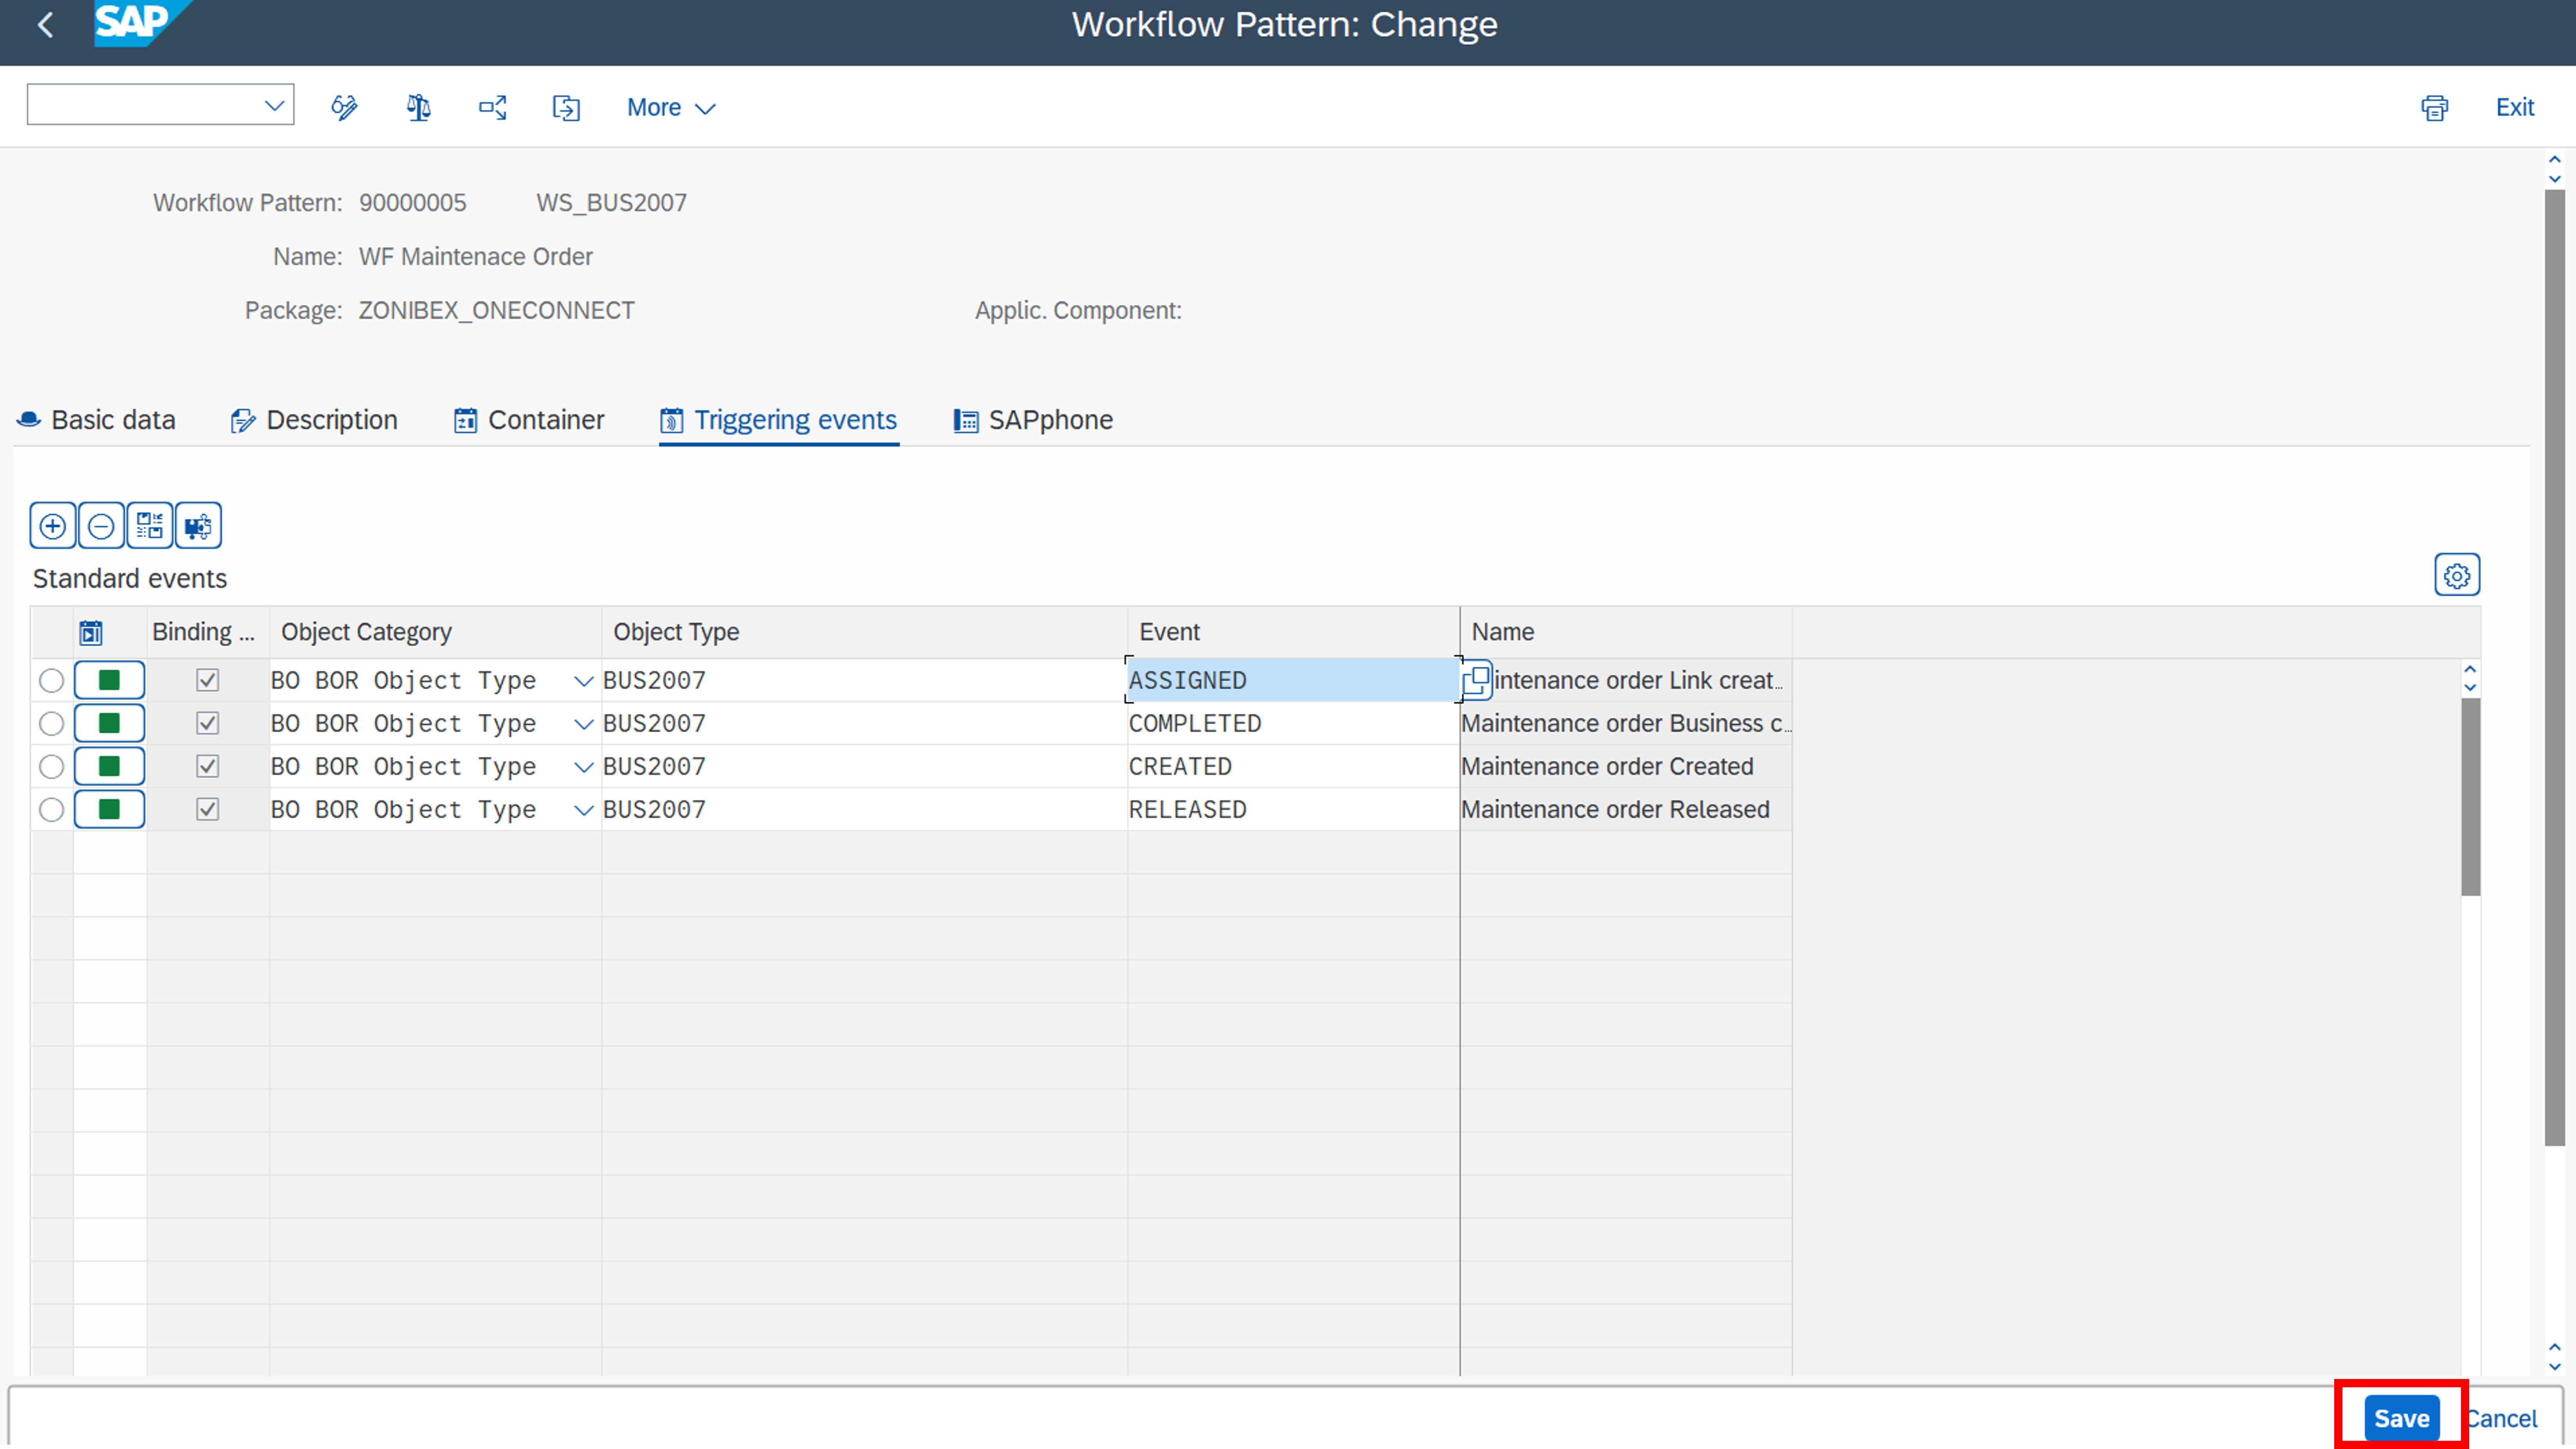Click the add row plus icon
This screenshot has height=1449, width=2576.
click(x=53, y=526)
